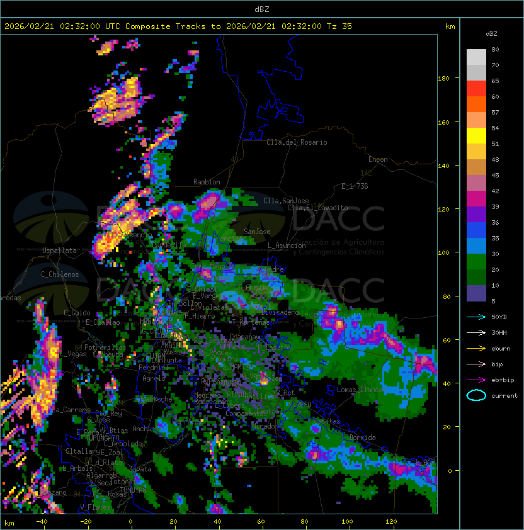The width and height of the screenshot is (524, 530).
Task: Pick the purple 36–39 dBZ swatch
Action: pos(476,214)
